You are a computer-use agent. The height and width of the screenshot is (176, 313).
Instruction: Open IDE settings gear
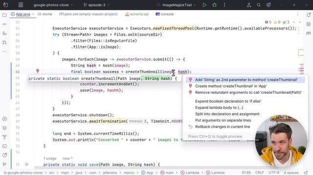268,5
